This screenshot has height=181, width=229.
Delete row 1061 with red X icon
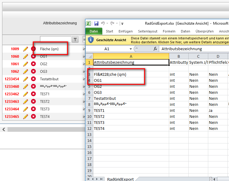tap(33, 64)
